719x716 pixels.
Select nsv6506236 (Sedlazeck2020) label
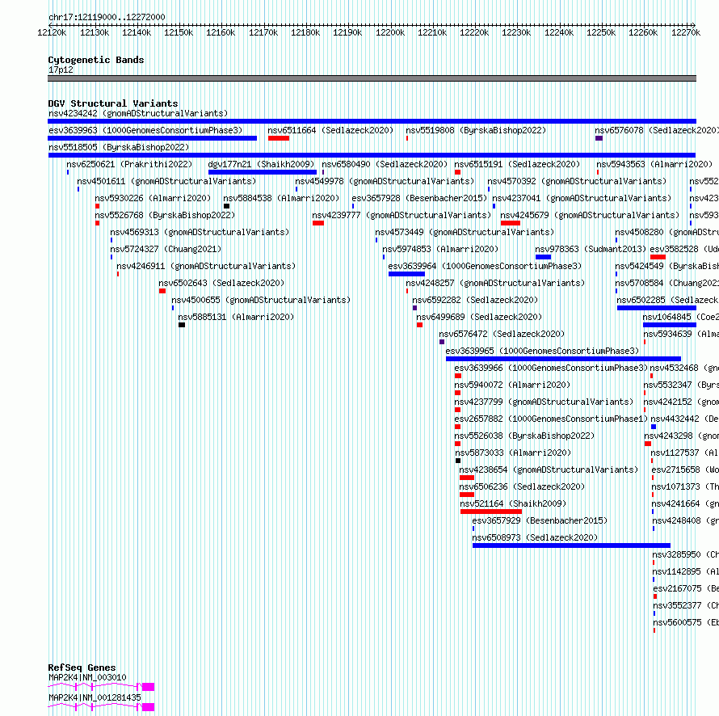click(522, 486)
